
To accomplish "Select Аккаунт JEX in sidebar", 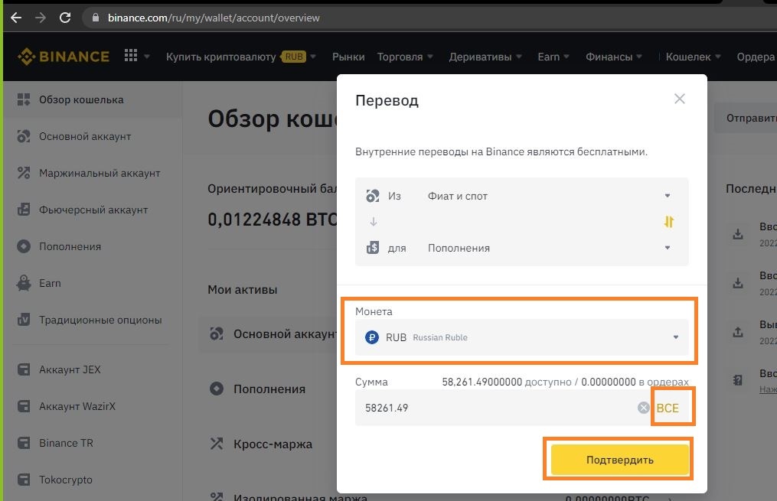I will point(70,369).
